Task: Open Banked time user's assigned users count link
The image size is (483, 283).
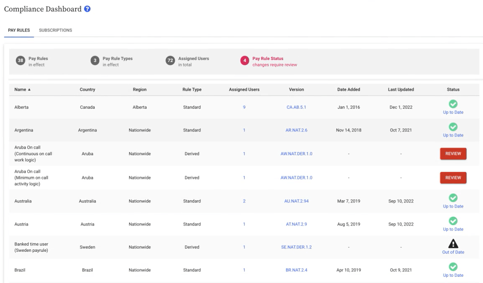Action: (x=244, y=247)
